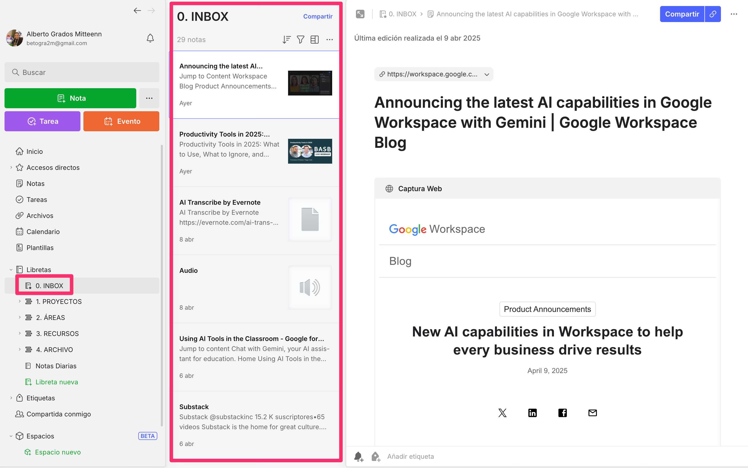Click the 0. INBOX breadcrumb
This screenshot has width=748, height=468.
click(398, 14)
